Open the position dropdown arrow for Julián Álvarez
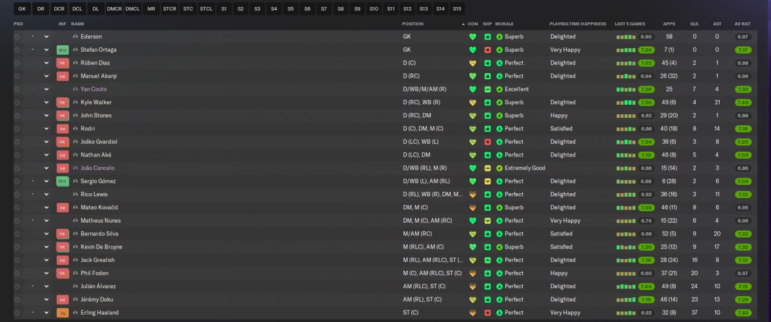Viewport: 771px width, 322px height. coord(46,286)
